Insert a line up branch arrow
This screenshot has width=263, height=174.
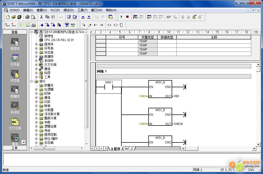[90, 25]
